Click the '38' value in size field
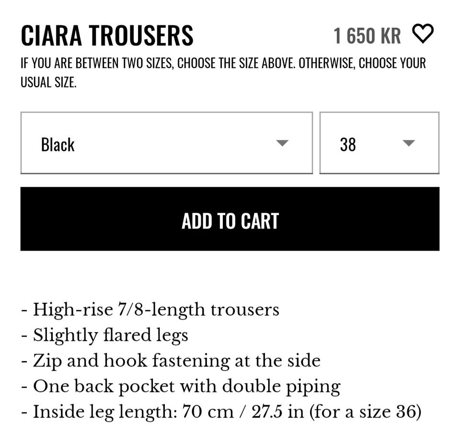This screenshot has width=460, height=446. [348, 145]
